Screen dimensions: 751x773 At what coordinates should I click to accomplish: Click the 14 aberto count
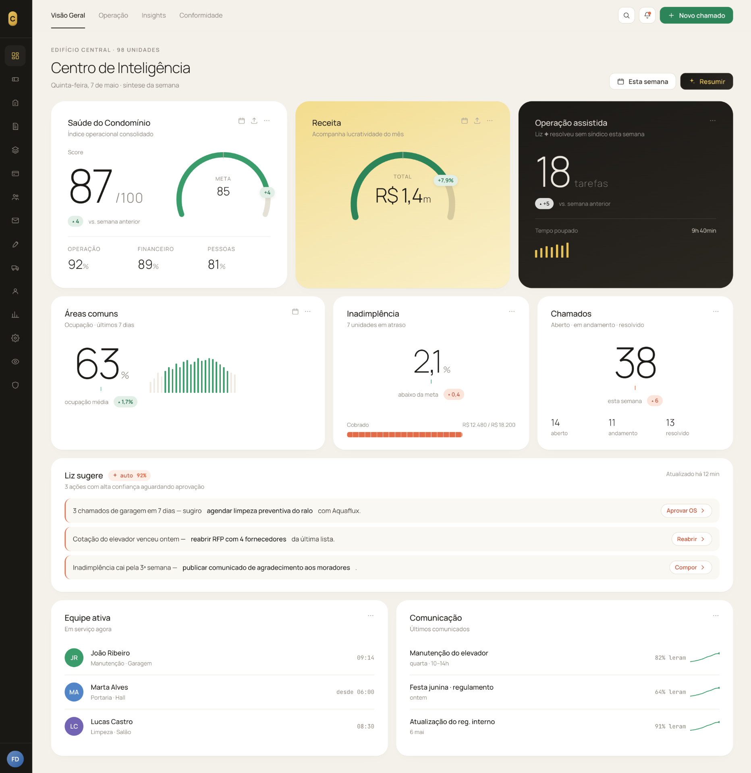coord(559,427)
